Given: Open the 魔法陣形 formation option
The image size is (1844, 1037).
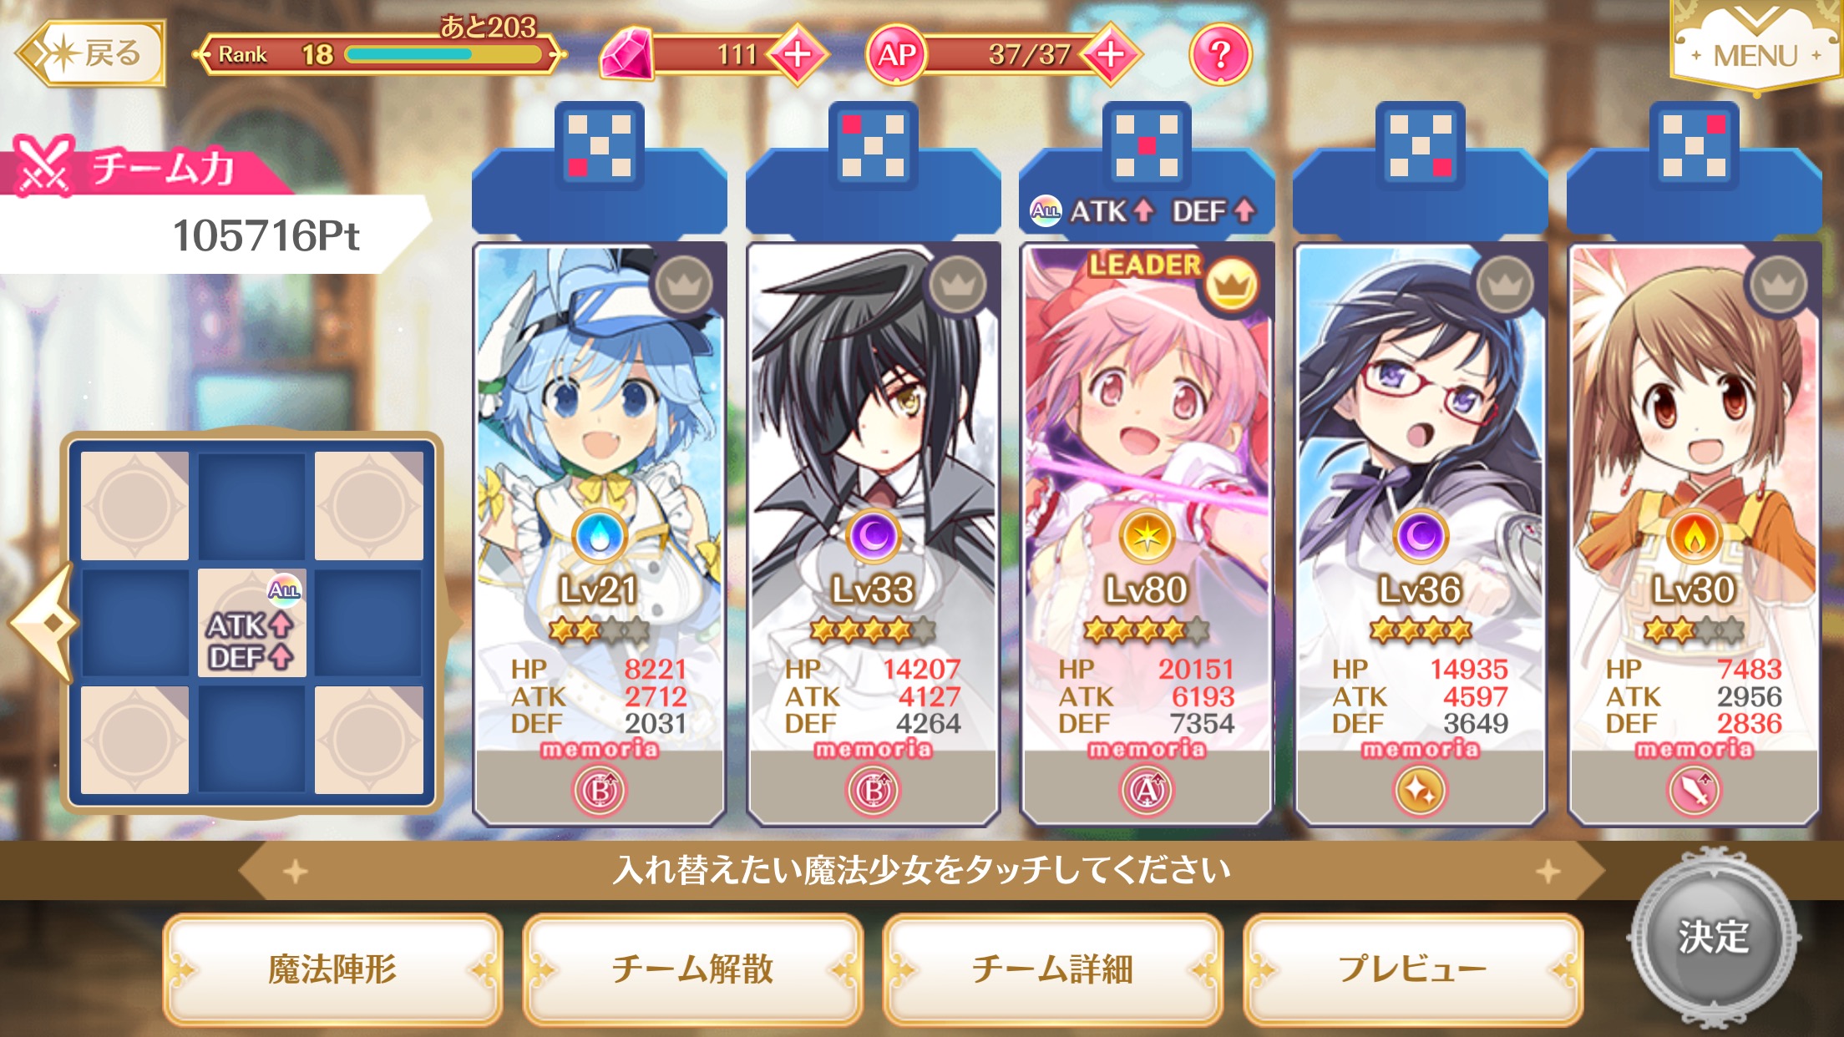Looking at the screenshot, I should pos(332,969).
